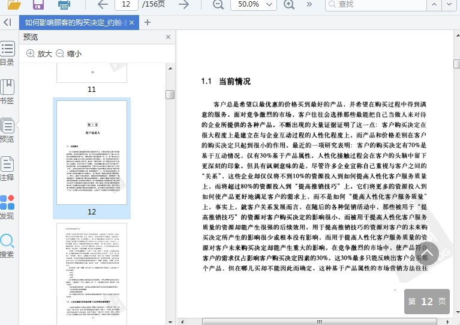Click the document scroll right arrow

click(447, 322)
